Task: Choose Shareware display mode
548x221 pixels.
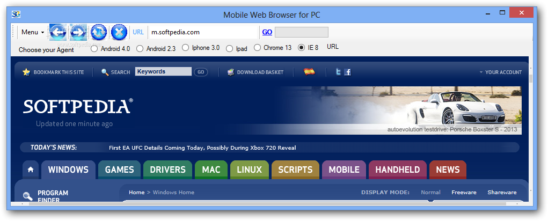Action: (502, 193)
